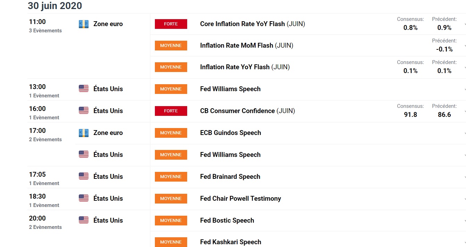Click the US flag beside CB Consumer Confidence
The image size is (466, 247).
pos(84,111)
